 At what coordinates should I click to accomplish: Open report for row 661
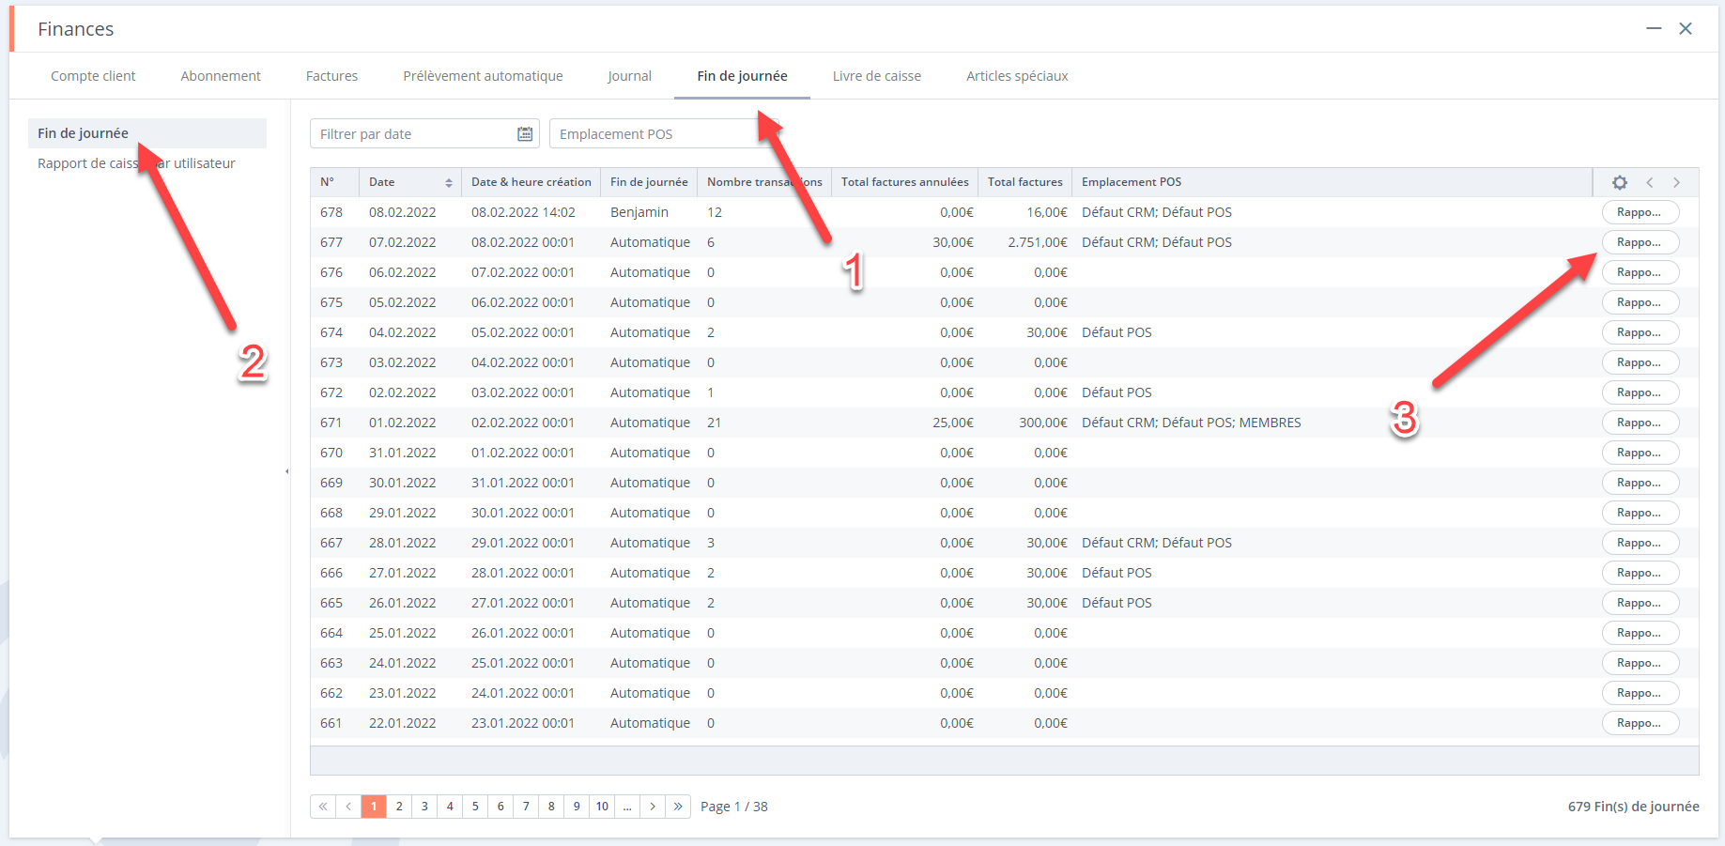coord(1640,723)
